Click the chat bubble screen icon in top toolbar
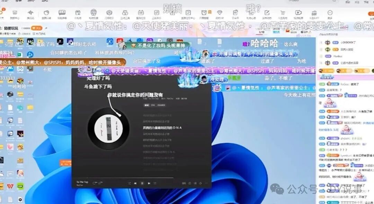This screenshot has height=204, width=374. [x=62, y=13]
